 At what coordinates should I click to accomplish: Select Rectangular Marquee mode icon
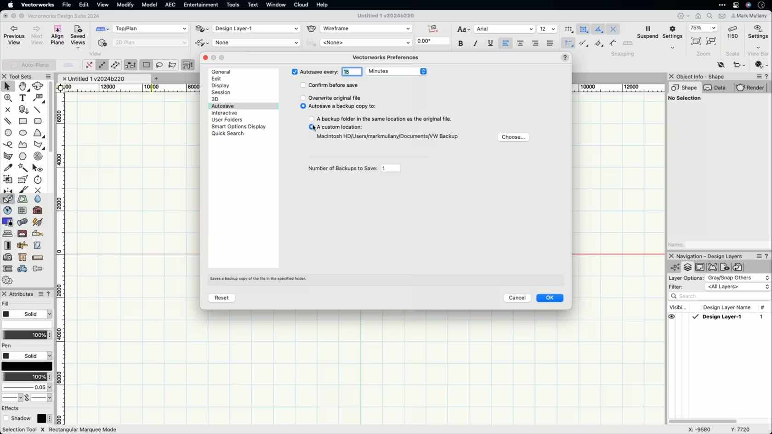pos(146,65)
